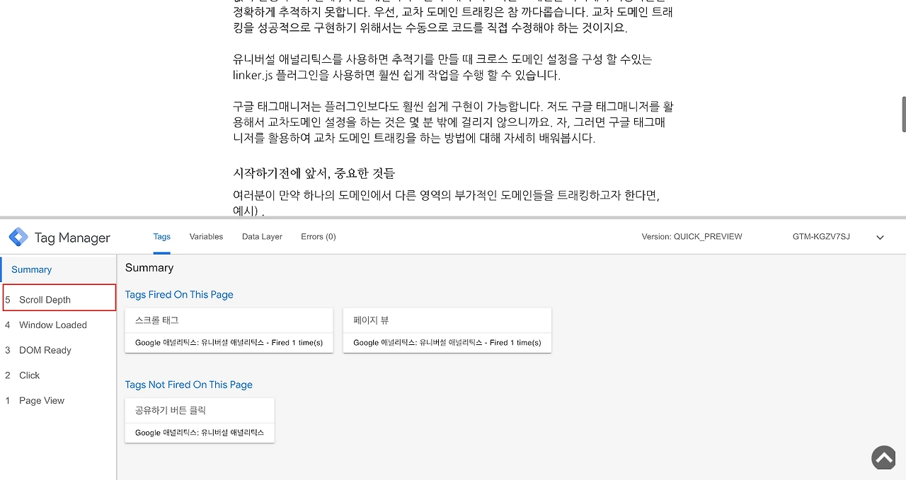Select Summary in the event list
This screenshot has width=906, height=480.
(x=59, y=269)
